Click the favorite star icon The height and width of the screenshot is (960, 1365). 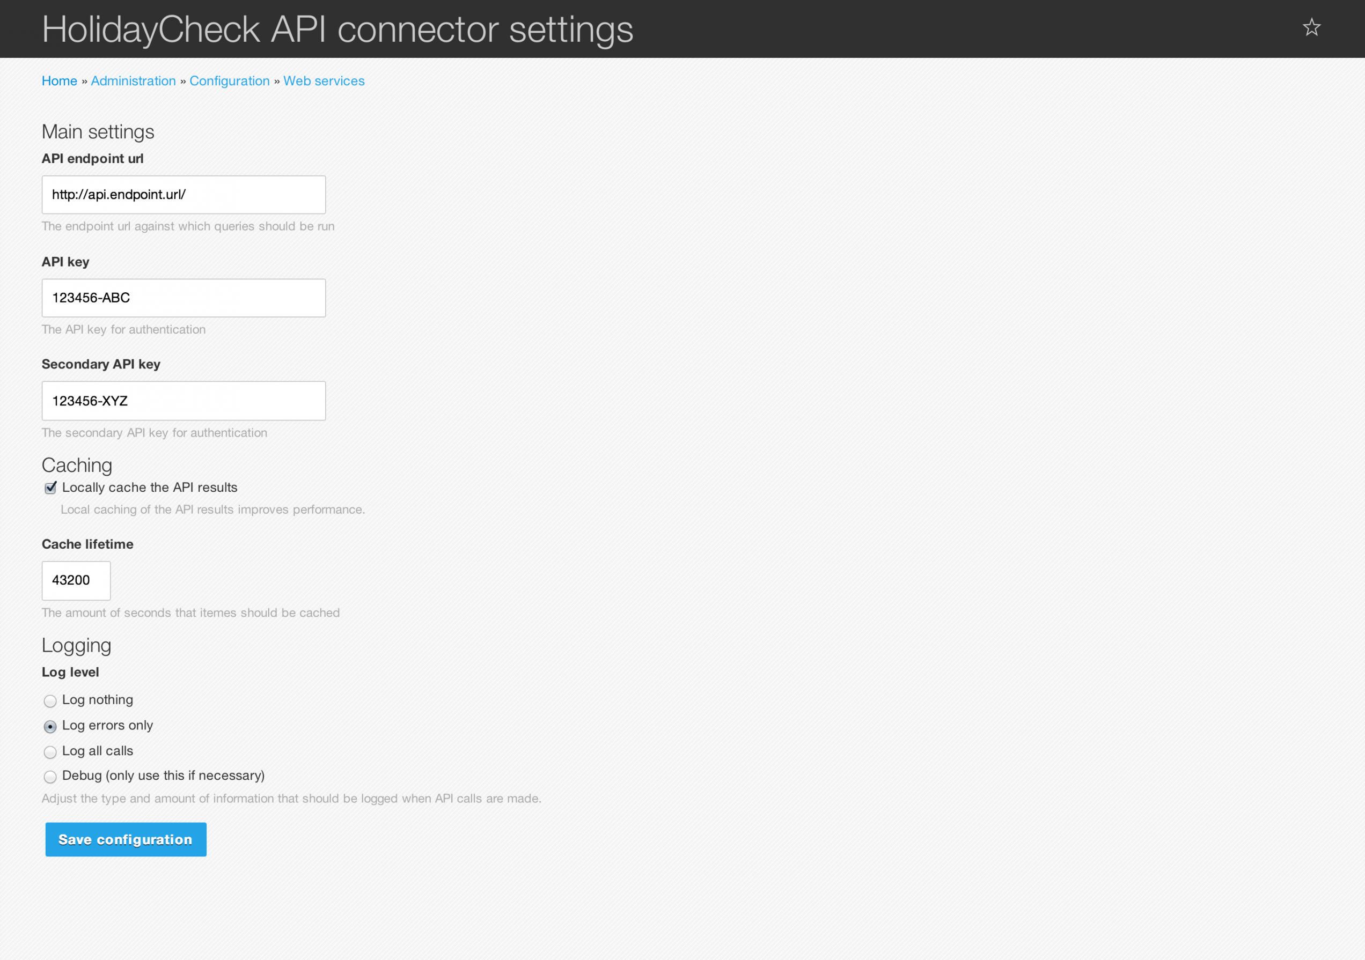pyautogui.click(x=1311, y=27)
